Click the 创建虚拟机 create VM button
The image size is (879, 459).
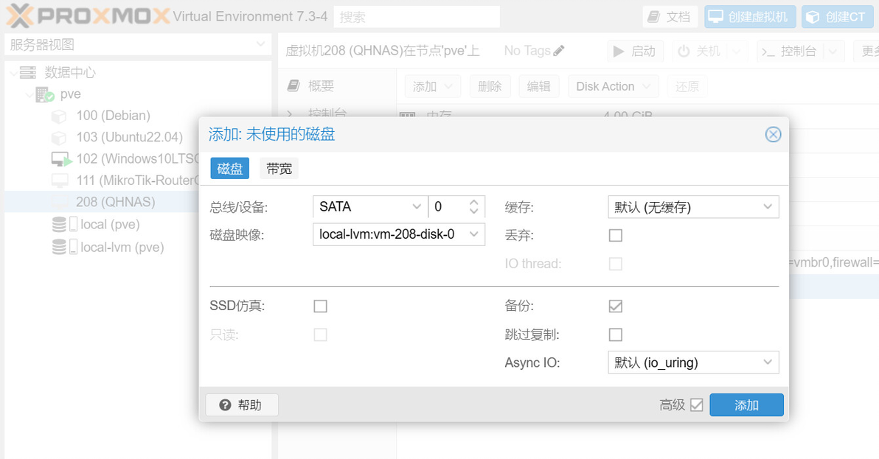750,17
